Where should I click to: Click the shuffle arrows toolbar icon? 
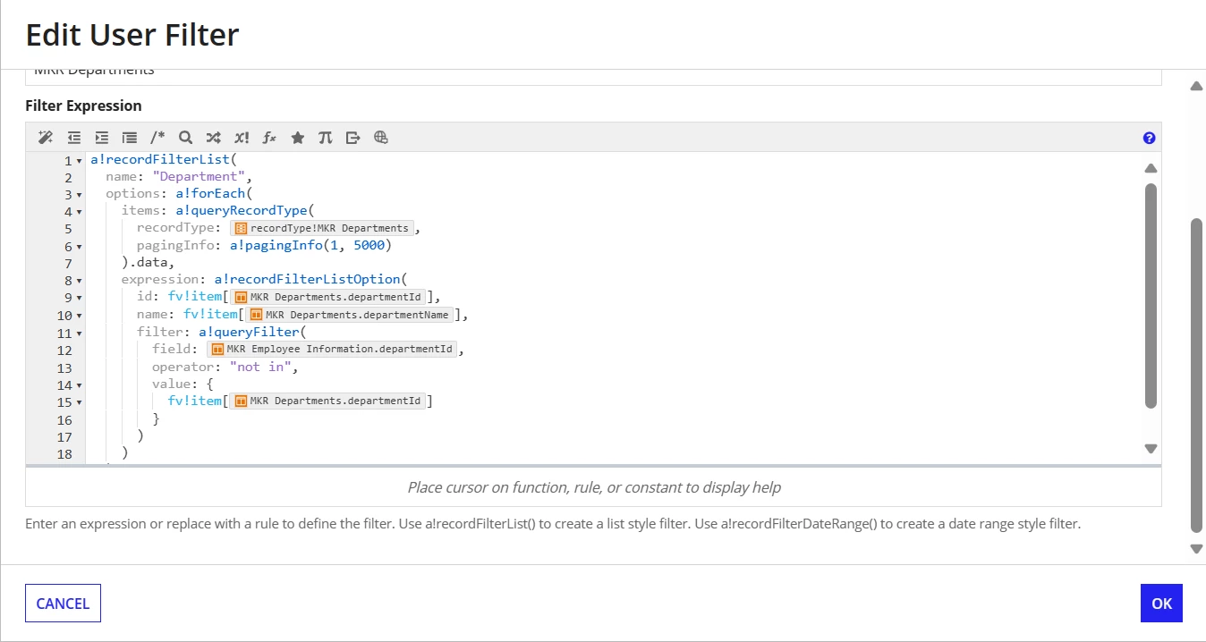[213, 138]
